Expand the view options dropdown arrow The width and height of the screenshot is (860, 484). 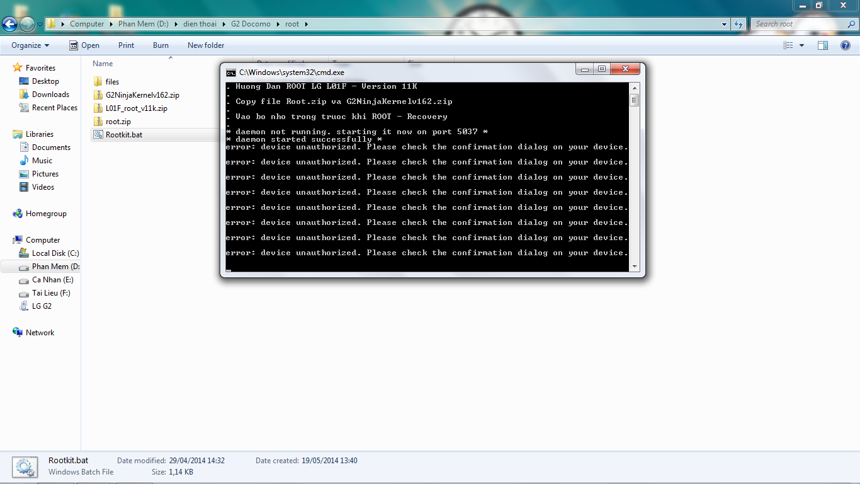coord(801,45)
